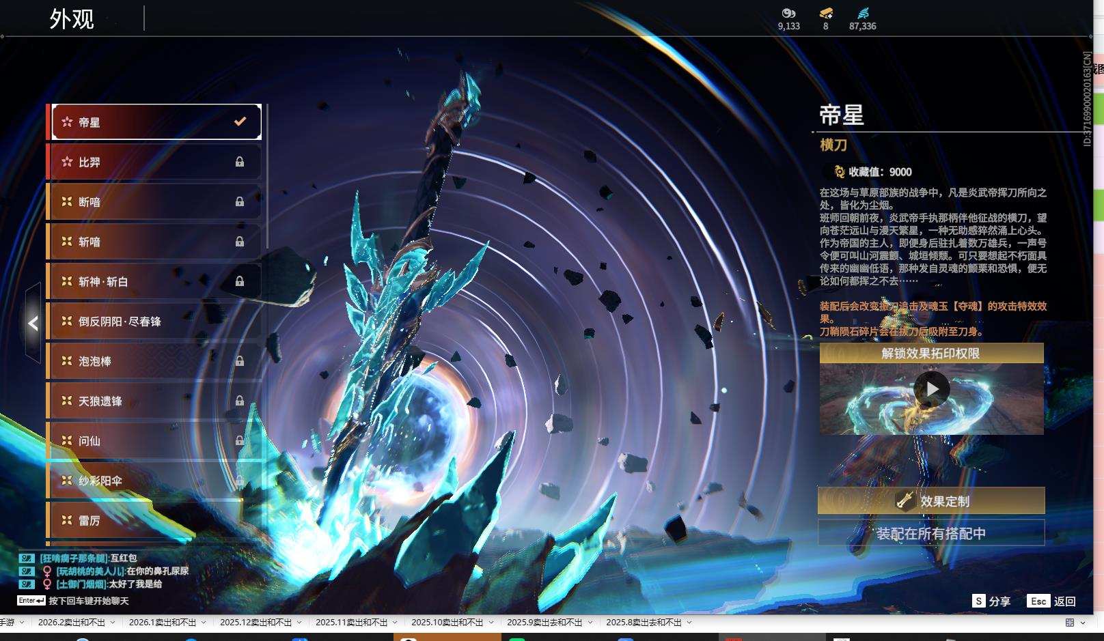The height and width of the screenshot is (641, 1104).
Task: Click the lock icon on 斩神·斩白
Action: click(x=240, y=281)
